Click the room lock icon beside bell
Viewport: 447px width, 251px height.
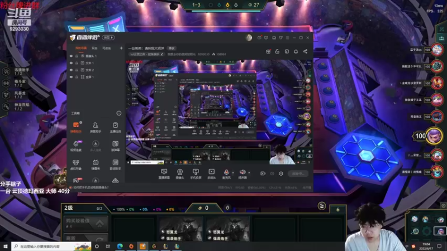point(277,51)
